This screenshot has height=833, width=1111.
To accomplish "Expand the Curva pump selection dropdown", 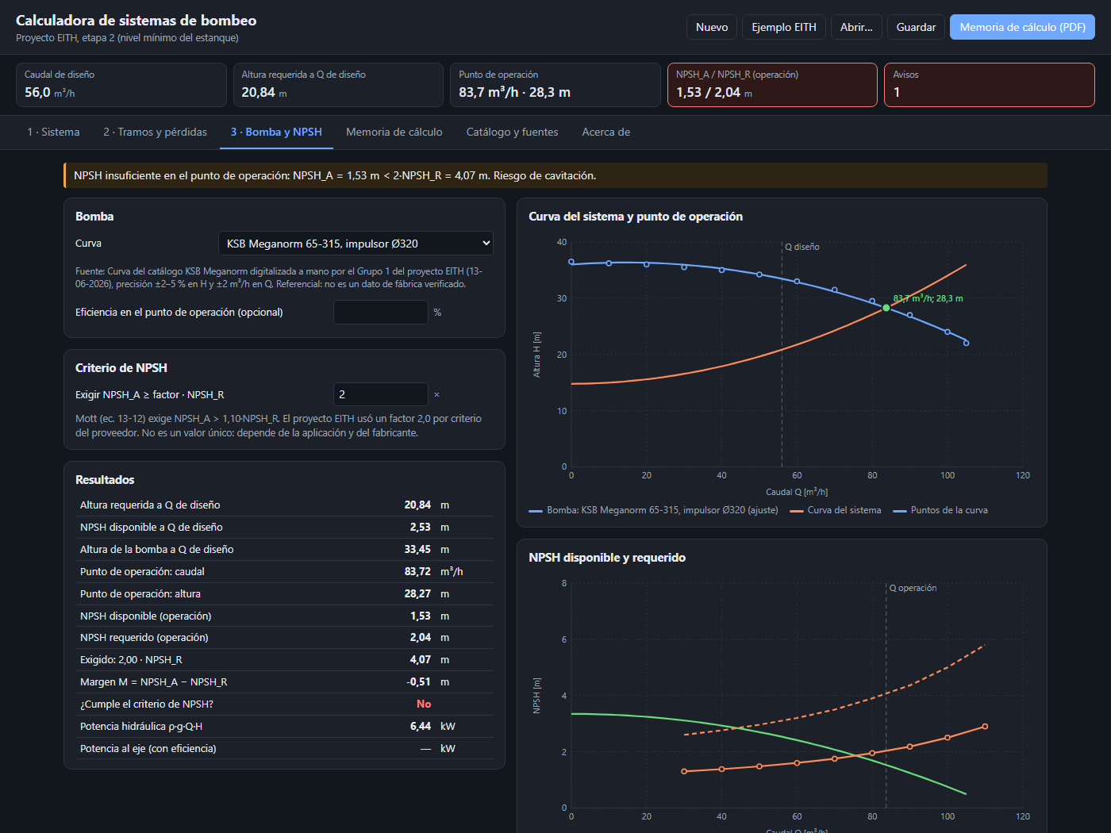I will [x=356, y=244].
